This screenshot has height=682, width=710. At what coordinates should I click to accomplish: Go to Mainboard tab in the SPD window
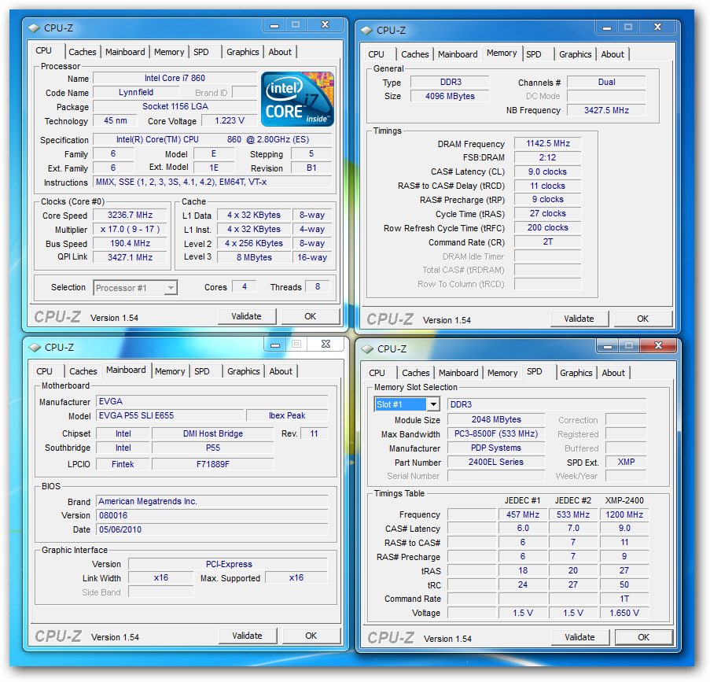click(x=458, y=373)
